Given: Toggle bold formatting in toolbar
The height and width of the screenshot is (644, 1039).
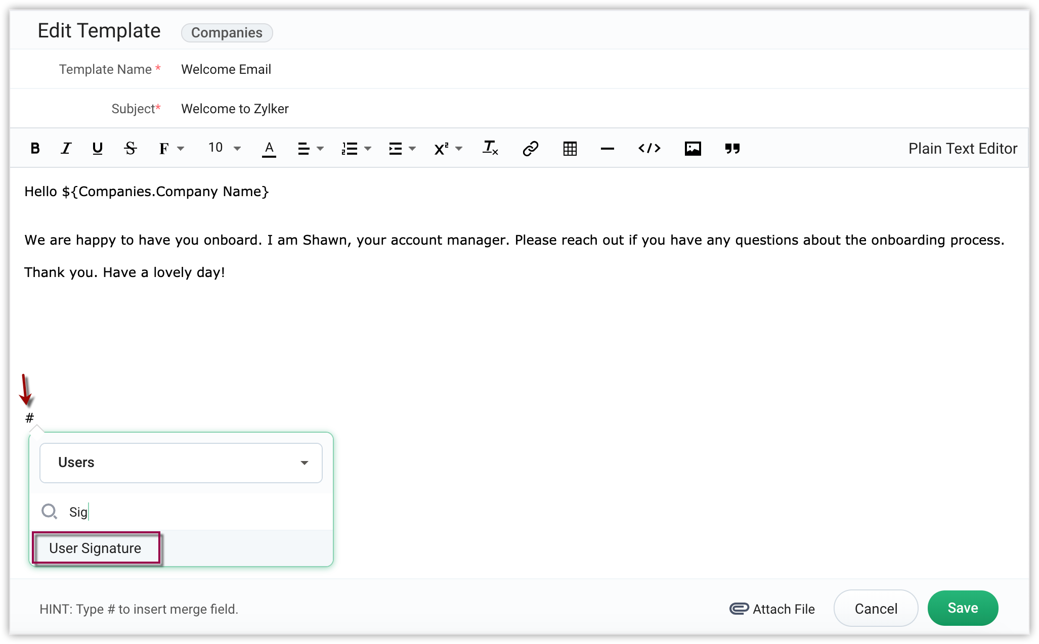Looking at the screenshot, I should click(x=35, y=148).
